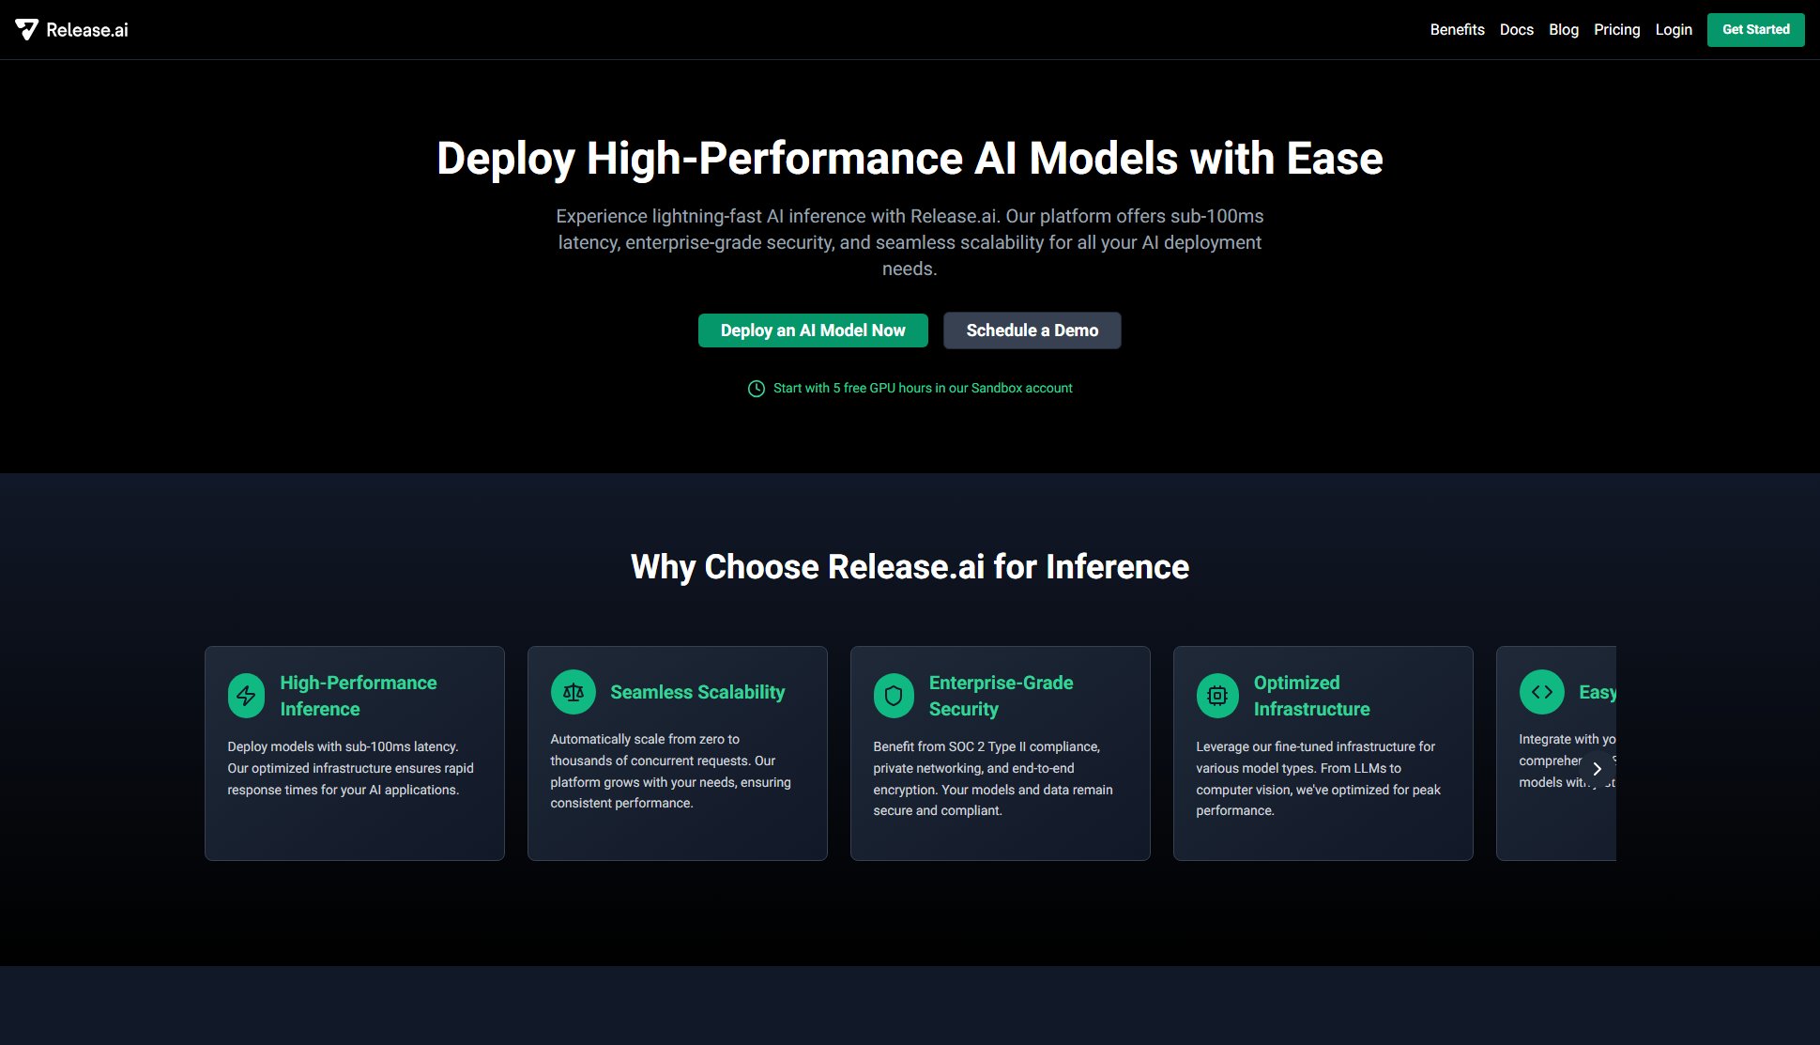Click the code brackets Easy integration icon
The image size is (1820, 1045).
point(1541,692)
